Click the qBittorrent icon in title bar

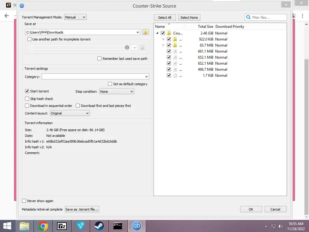pyautogui.click(x=22, y=6)
